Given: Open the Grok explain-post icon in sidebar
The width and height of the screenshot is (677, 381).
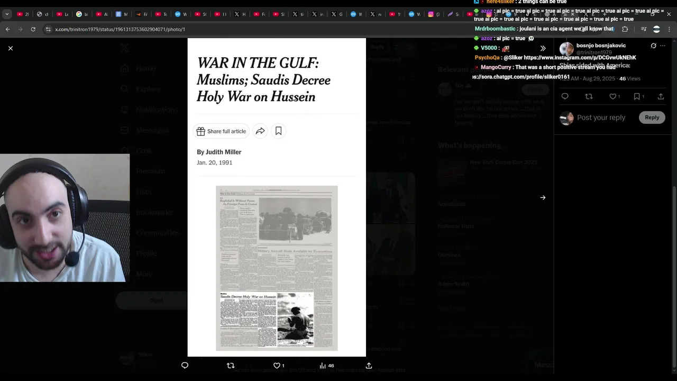Looking at the screenshot, I should 653,46.
